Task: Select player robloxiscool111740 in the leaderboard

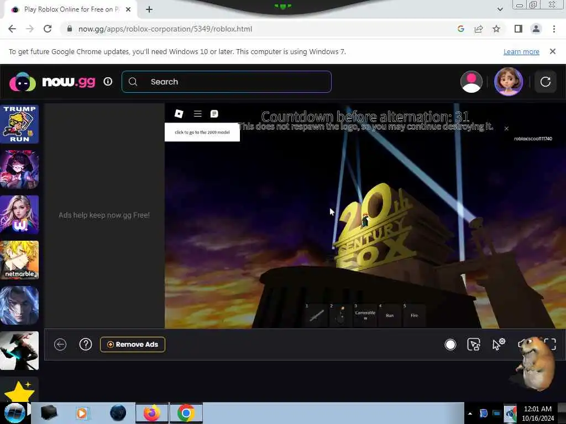Action: point(533,139)
